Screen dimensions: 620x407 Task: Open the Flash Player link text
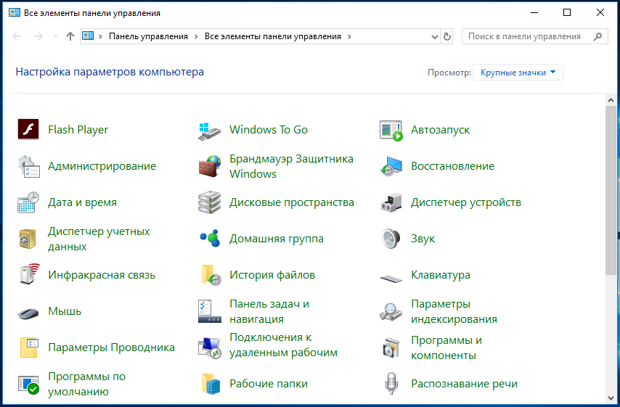78,130
